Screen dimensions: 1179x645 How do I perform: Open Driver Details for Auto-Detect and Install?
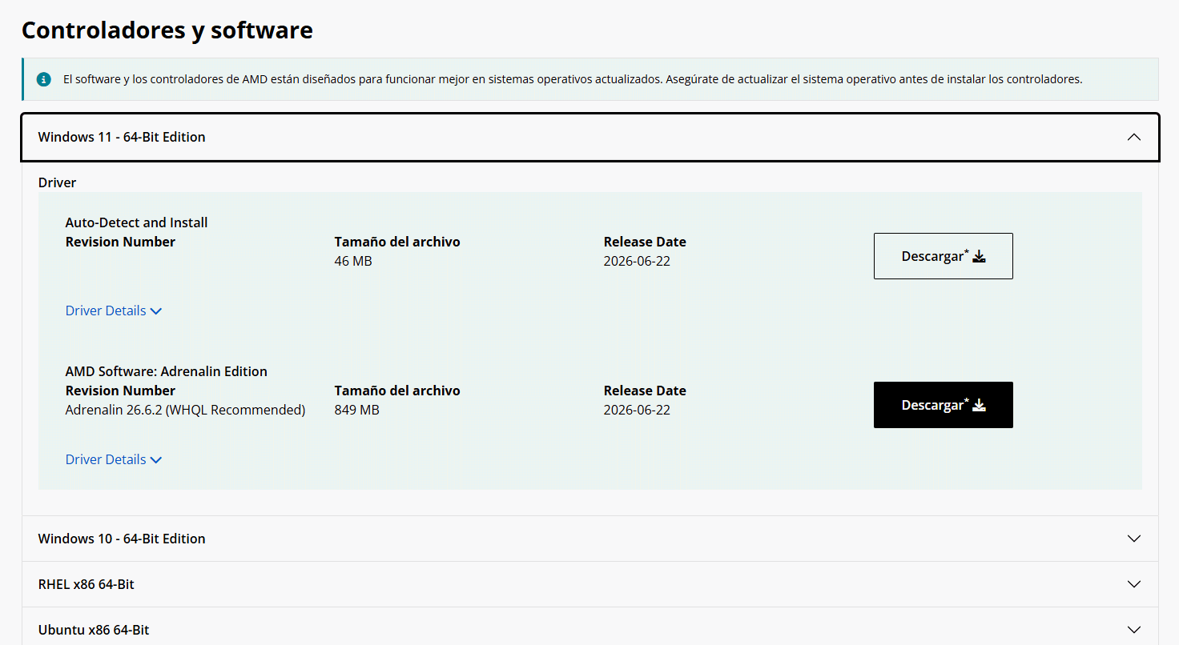114,310
